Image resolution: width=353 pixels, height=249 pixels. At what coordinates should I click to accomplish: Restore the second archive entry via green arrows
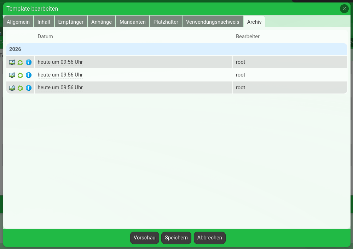[20, 75]
